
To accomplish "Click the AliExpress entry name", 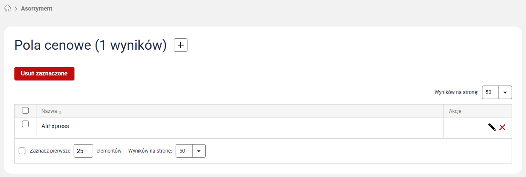I will (55, 126).
